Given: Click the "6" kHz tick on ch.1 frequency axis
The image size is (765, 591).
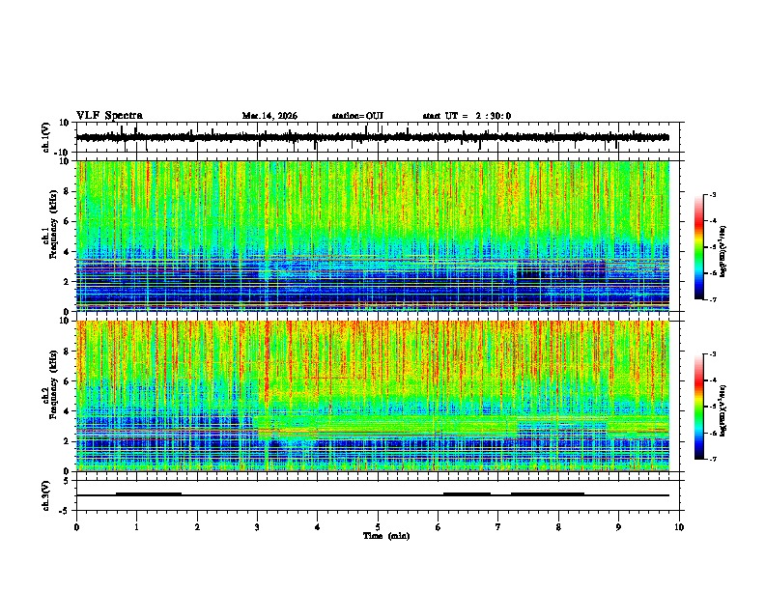Looking at the screenshot, I should click(x=68, y=221).
